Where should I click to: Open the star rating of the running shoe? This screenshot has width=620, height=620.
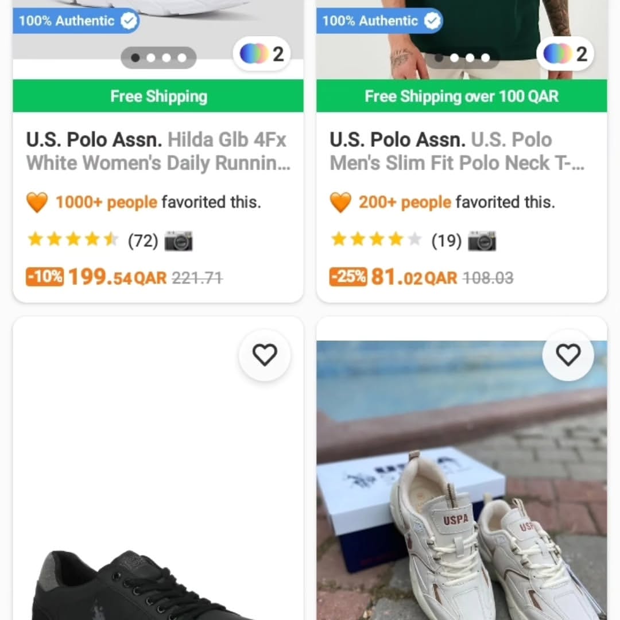point(72,239)
